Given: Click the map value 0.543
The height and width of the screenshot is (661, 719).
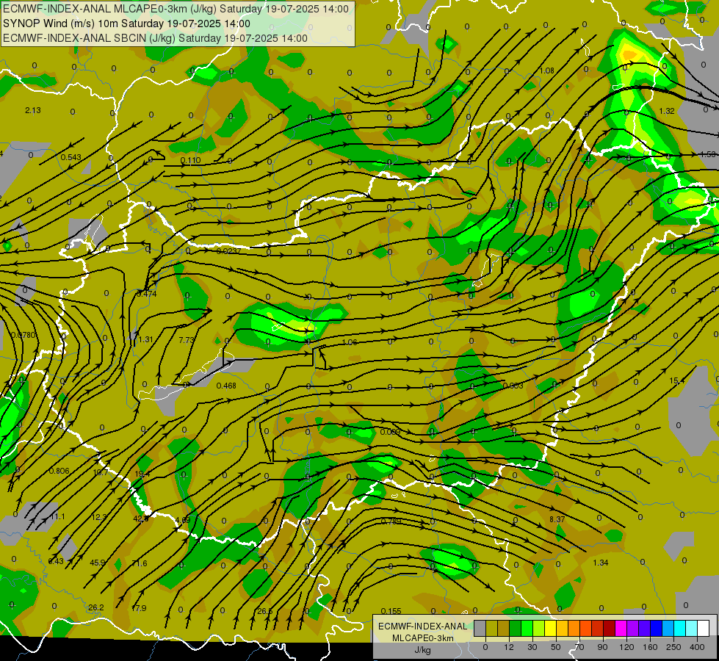Looking at the screenshot, I should pos(71,157).
